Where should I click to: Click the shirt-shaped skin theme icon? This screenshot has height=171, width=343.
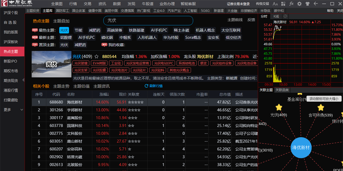(x=307, y=4)
